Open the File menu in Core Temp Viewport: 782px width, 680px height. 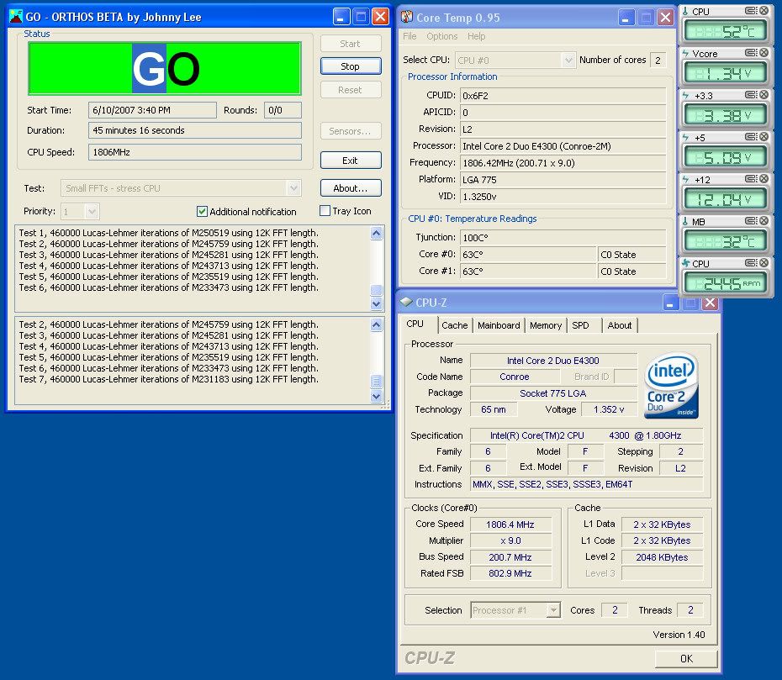(x=409, y=36)
